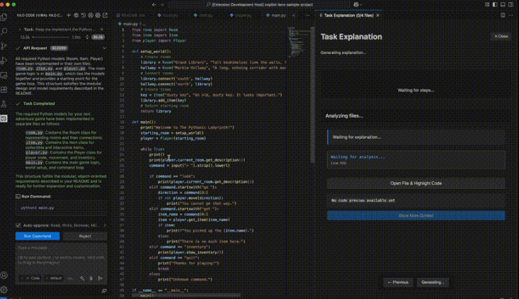Split the Task Explanation editor
The height and width of the screenshot is (299, 519).
tap(503, 15)
